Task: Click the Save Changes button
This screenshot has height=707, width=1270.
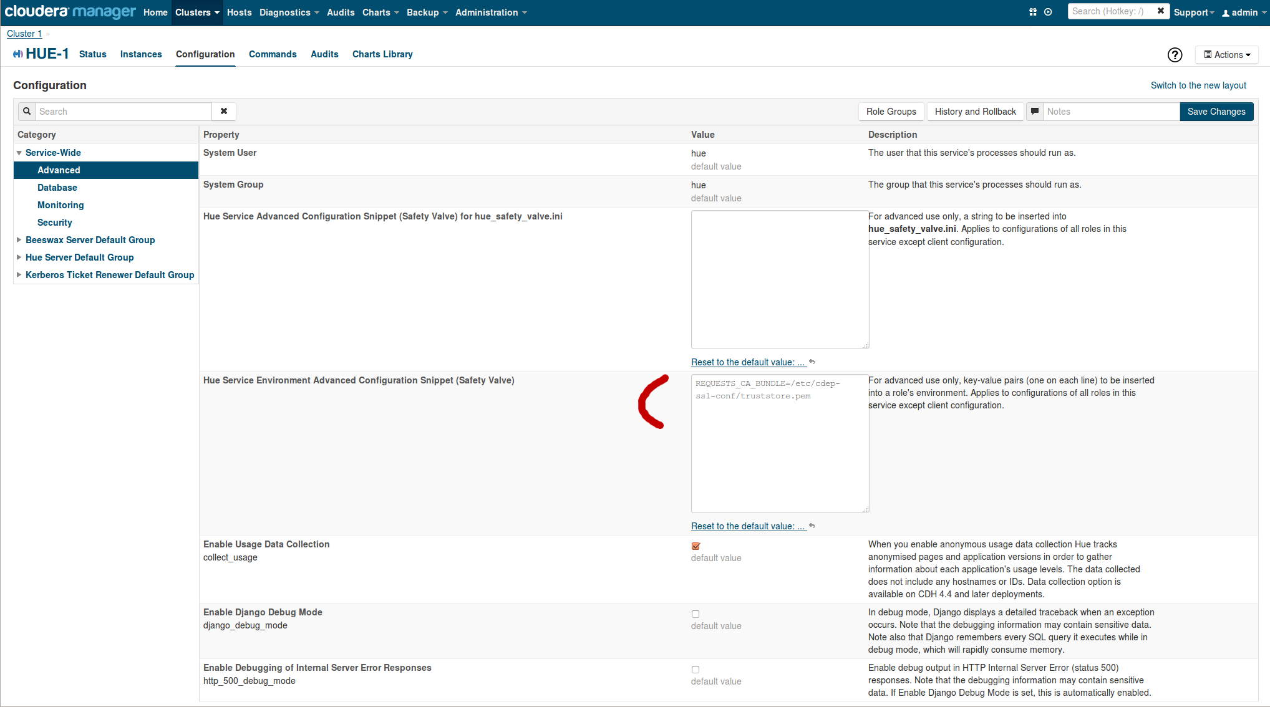Action: 1216,111
